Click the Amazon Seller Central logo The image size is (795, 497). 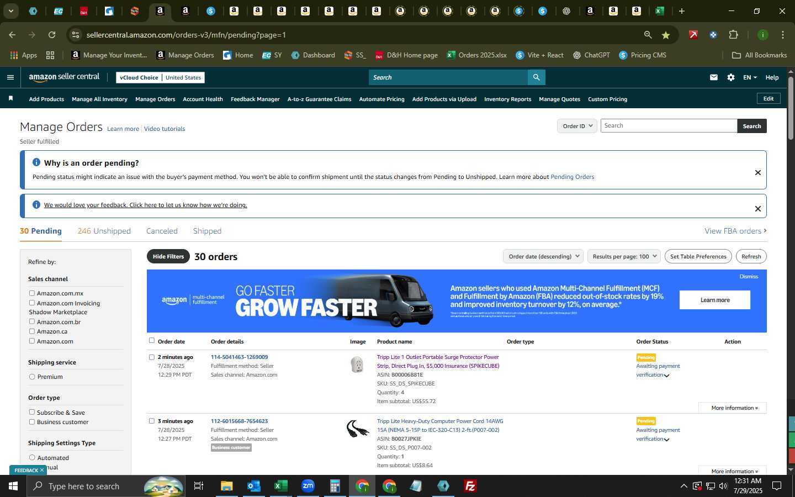(64, 77)
